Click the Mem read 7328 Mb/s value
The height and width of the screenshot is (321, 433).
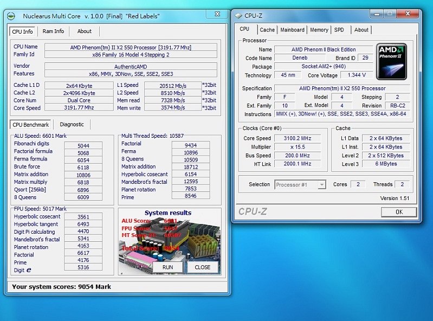point(173,100)
